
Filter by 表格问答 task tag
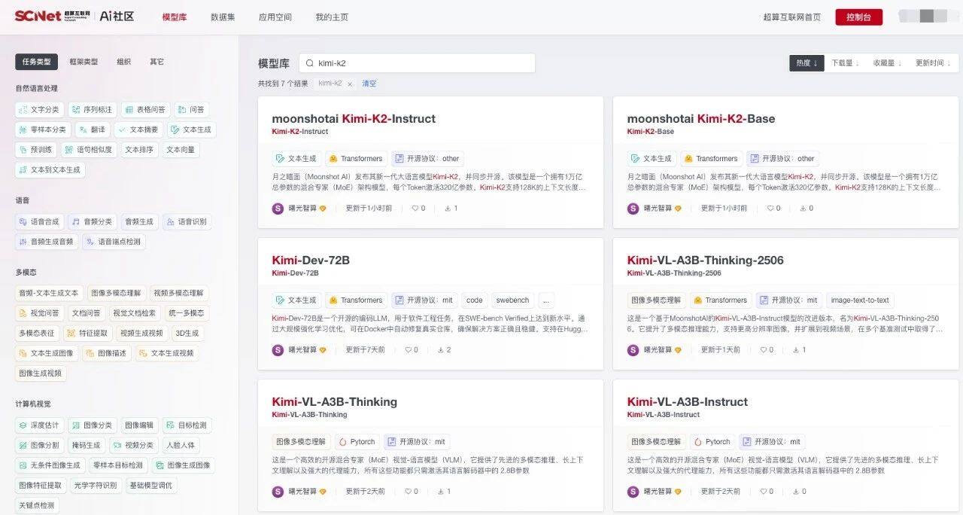(145, 109)
